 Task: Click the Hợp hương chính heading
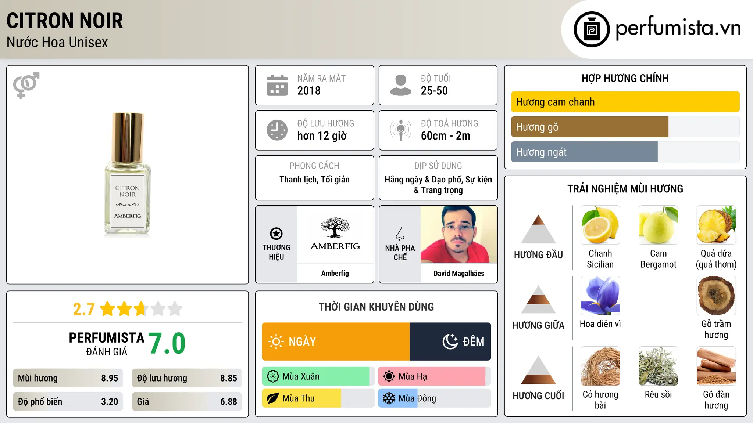625,78
